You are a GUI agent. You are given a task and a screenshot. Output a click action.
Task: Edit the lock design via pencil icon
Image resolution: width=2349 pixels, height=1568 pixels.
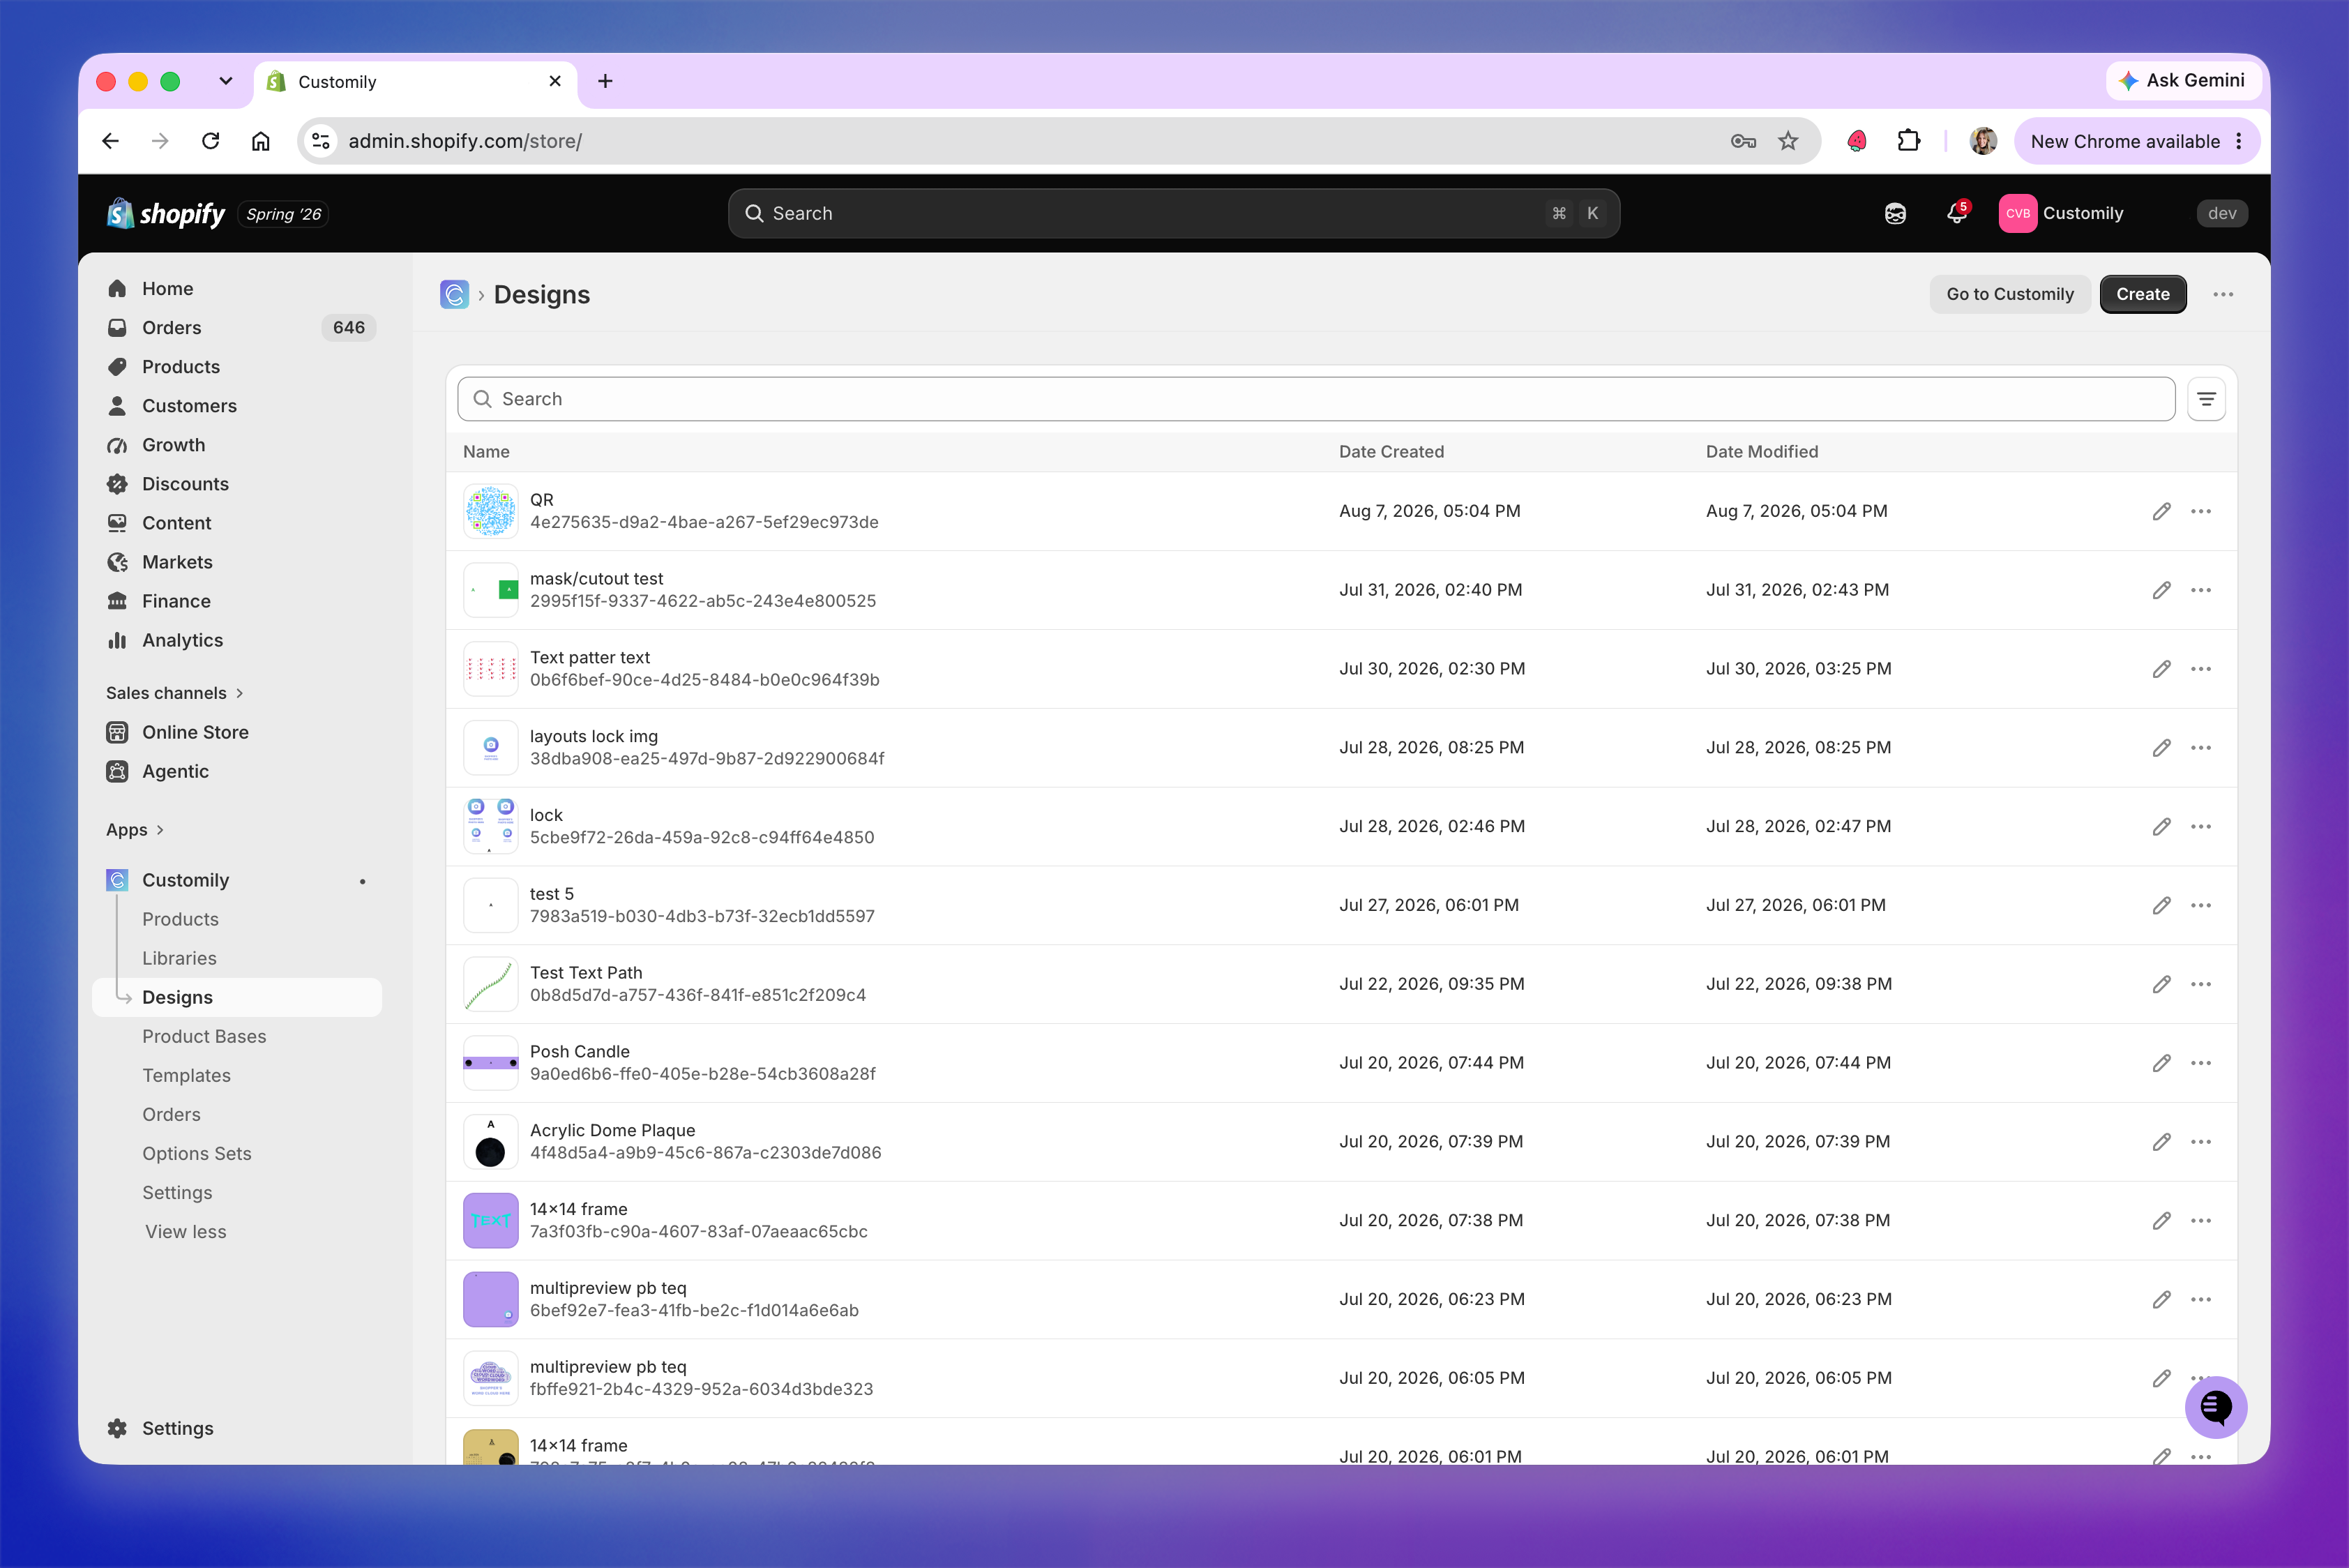2161,827
